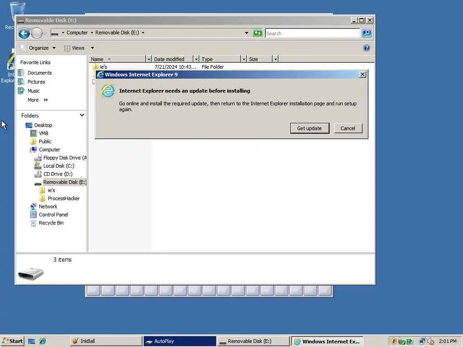Select Recycle Bin in folder tree

click(51, 223)
